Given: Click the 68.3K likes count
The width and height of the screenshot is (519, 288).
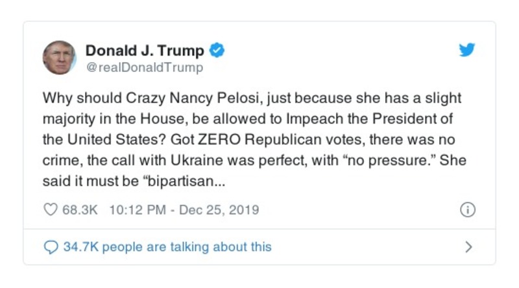Looking at the screenshot, I should click(x=79, y=210).
